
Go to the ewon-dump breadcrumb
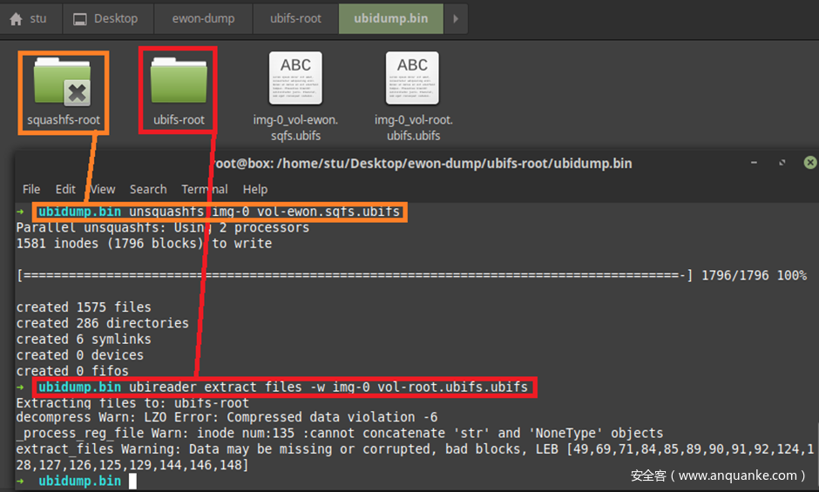point(203,19)
